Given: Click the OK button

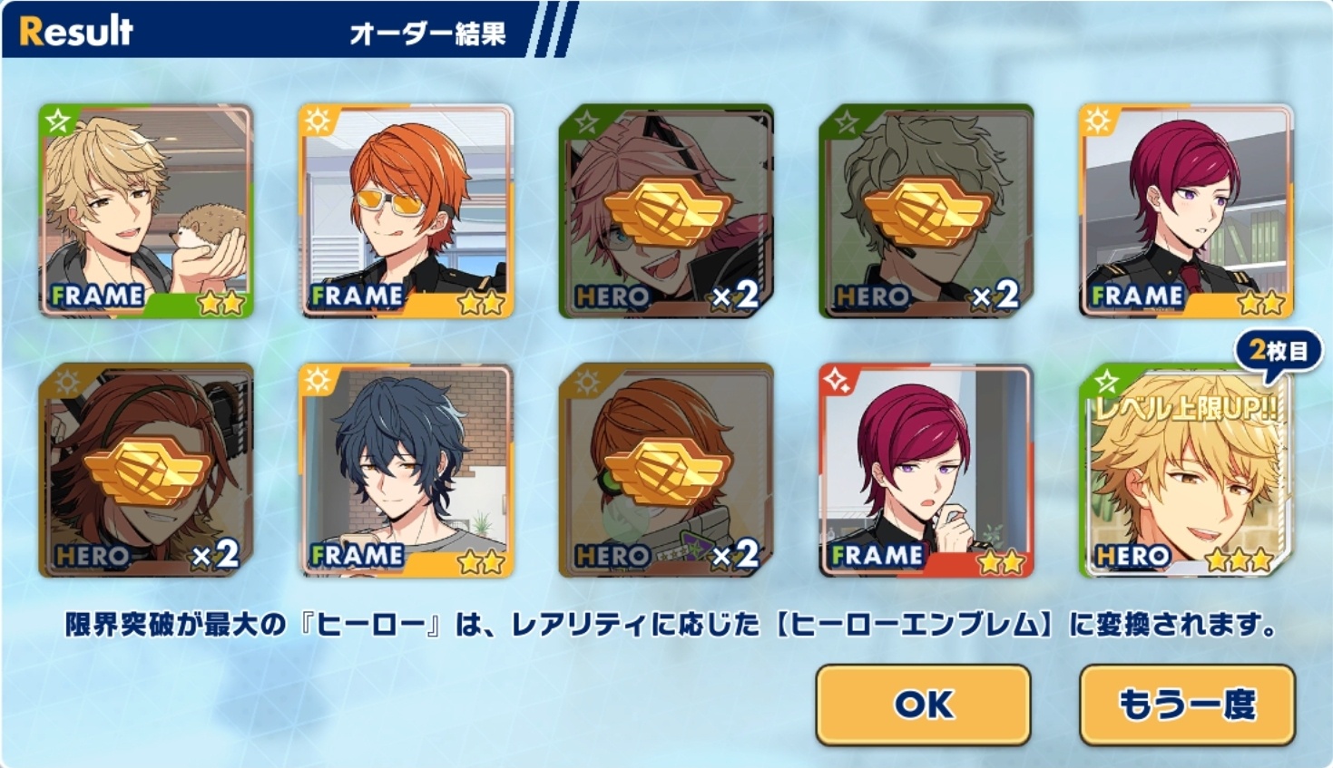Looking at the screenshot, I should [923, 705].
